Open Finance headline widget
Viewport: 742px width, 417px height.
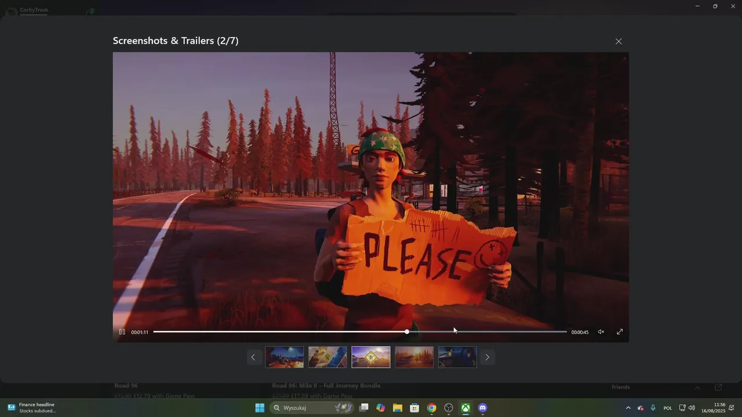click(32, 408)
